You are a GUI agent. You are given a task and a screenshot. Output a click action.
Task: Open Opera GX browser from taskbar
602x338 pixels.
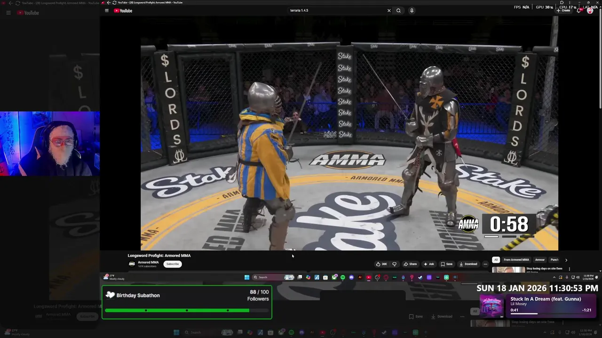(x=386, y=277)
